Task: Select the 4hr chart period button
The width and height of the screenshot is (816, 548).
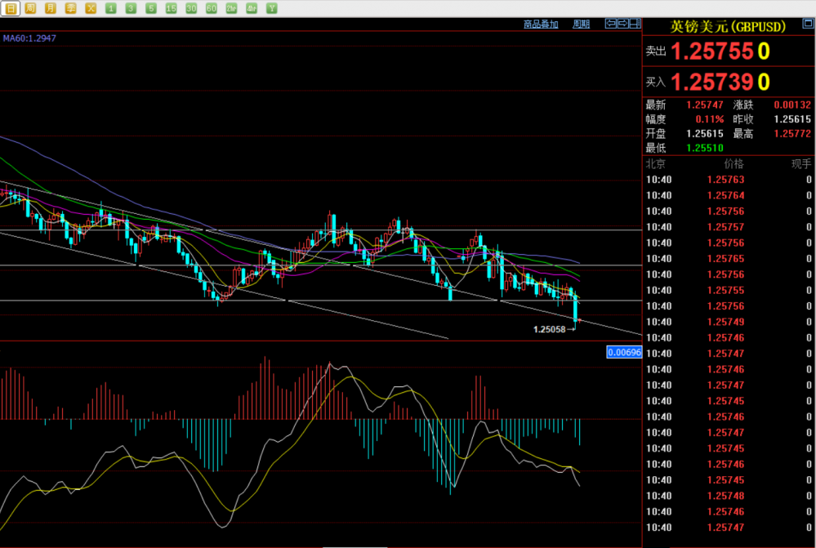Action: click(x=252, y=8)
